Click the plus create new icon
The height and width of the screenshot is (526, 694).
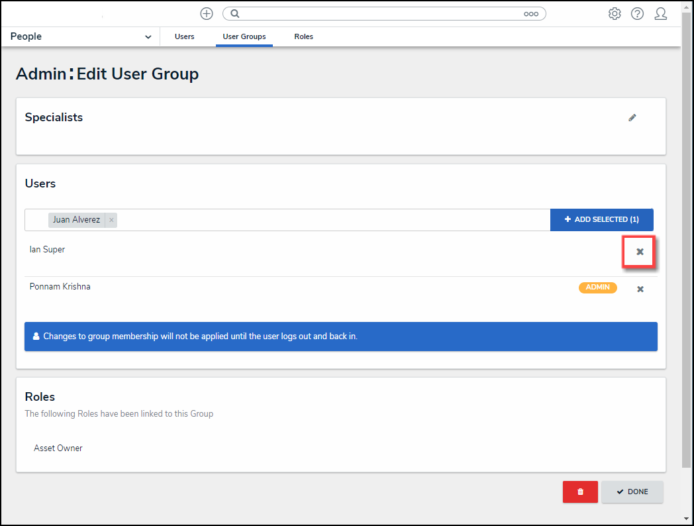(x=207, y=13)
